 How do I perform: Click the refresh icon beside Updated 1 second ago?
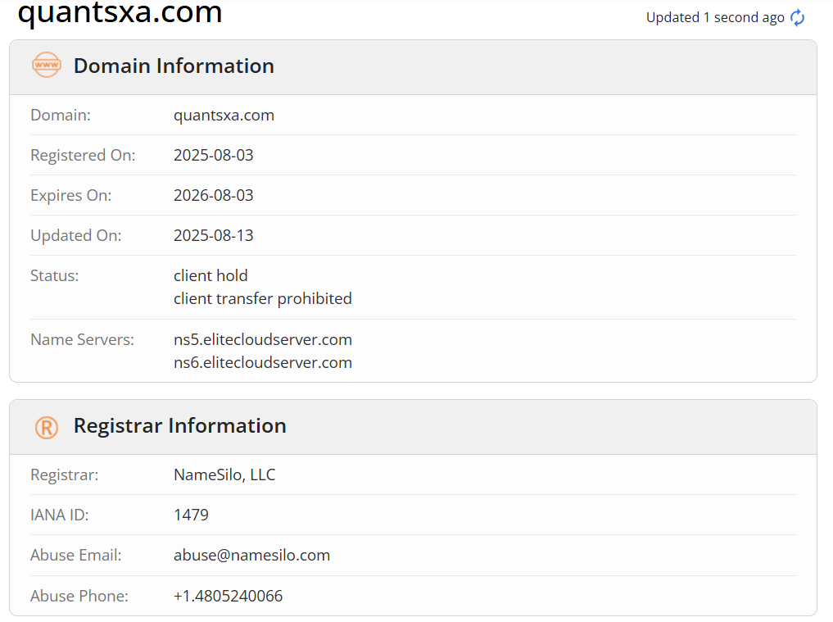pos(798,17)
